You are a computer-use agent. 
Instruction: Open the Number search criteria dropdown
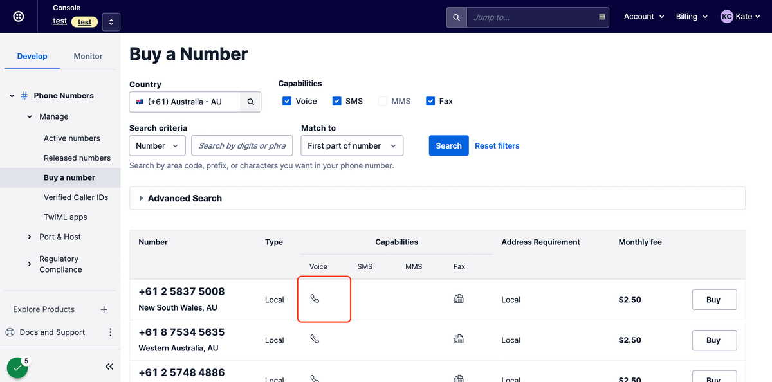[158, 146]
